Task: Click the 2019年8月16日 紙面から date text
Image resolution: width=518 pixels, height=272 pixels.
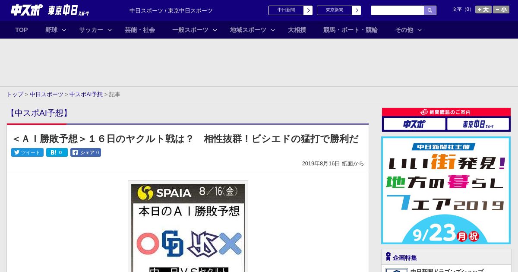Action: click(x=333, y=164)
